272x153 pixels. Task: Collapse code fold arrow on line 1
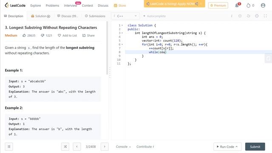pos(122,25)
